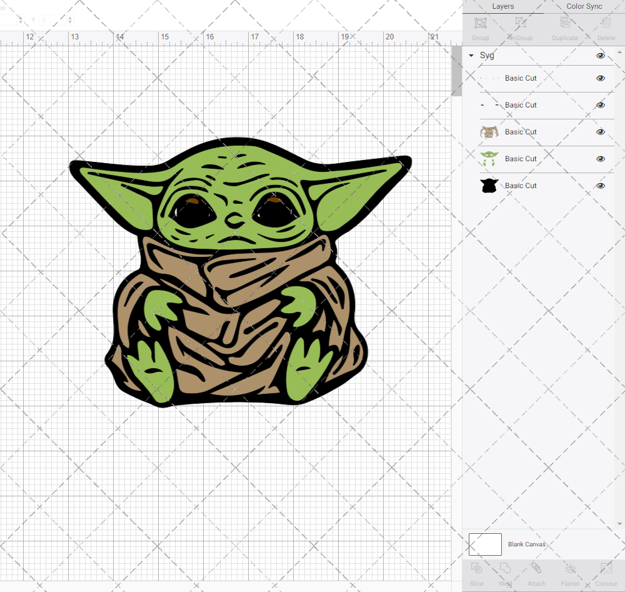Click the Group icon in Layers panel
Screen dimensions: 625x592
(480, 23)
